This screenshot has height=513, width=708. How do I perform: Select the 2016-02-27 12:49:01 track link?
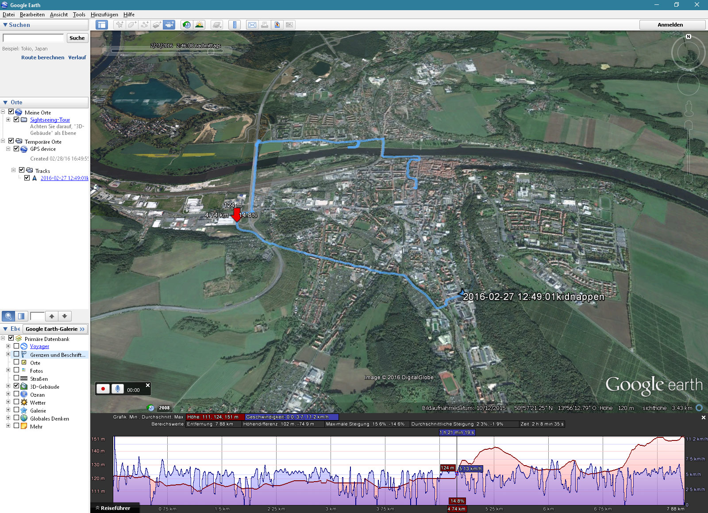point(65,178)
